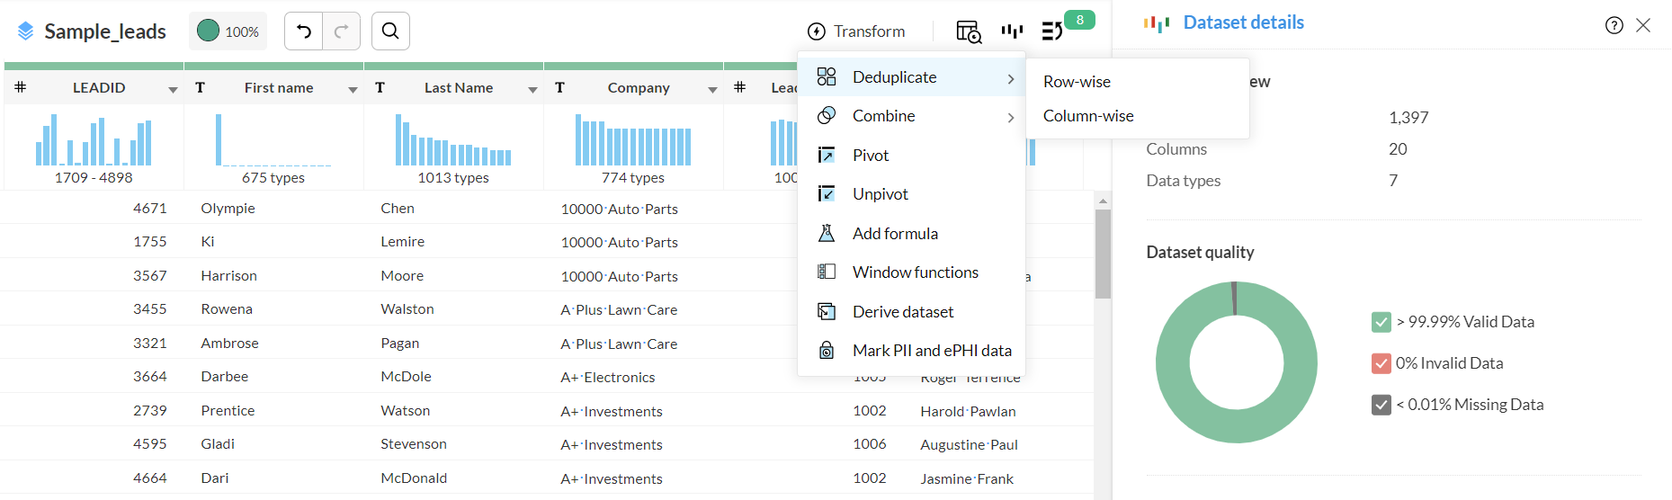Click the 100% data quality indicator
The height and width of the screenshot is (500, 1672).
(x=229, y=31)
